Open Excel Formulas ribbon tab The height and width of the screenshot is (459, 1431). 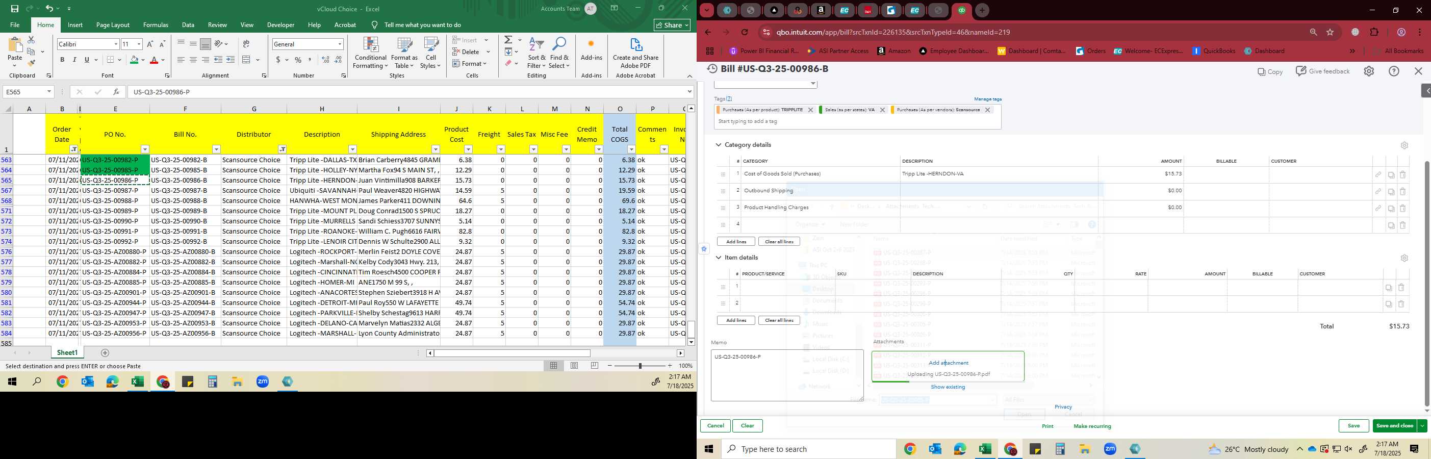[x=156, y=25]
